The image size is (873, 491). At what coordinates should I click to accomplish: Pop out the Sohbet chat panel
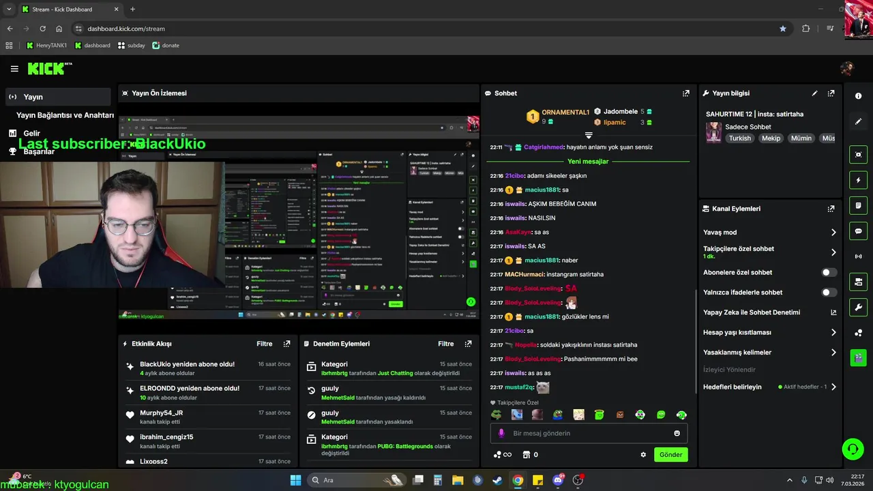click(x=685, y=93)
